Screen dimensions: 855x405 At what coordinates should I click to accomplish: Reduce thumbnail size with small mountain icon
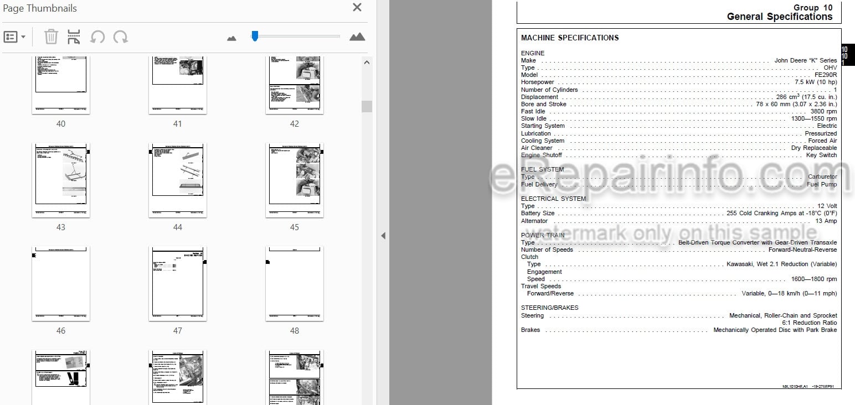click(x=231, y=38)
